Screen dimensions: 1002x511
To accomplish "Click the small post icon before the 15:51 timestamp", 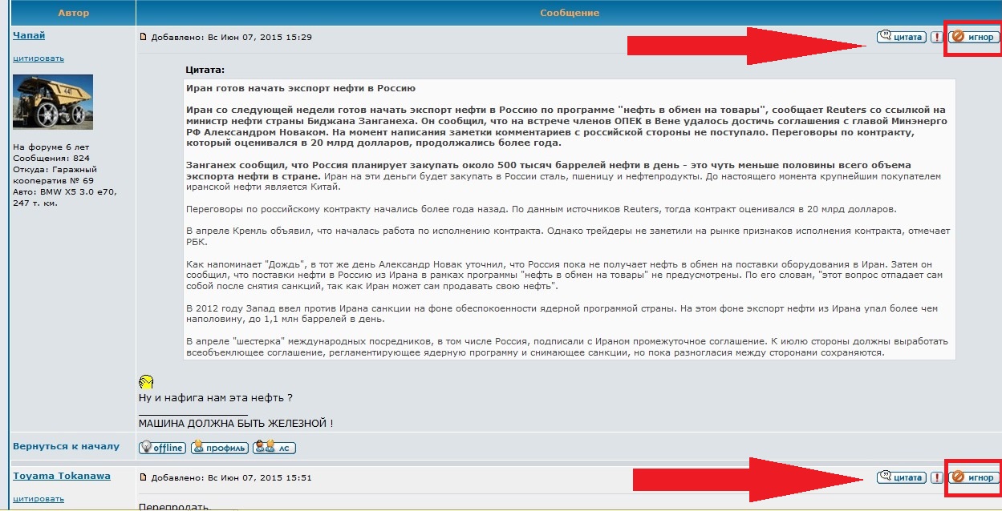I will coord(144,477).
